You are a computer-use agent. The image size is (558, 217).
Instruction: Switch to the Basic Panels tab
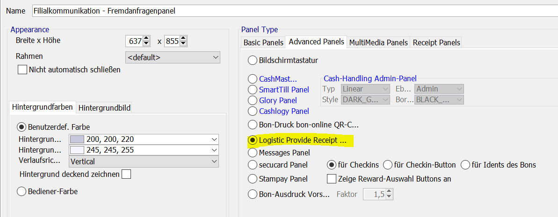[x=263, y=42]
